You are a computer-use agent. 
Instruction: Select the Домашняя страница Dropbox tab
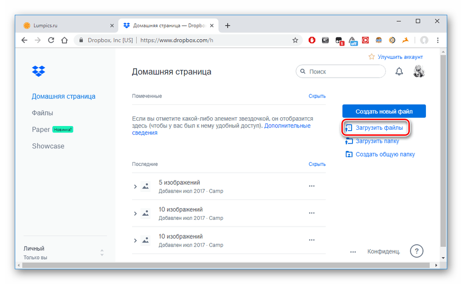click(x=168, y=26)
